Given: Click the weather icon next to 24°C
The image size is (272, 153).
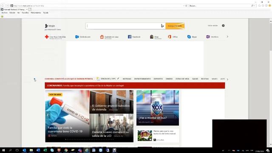Looking at the screenshot, I should [98, 79].
